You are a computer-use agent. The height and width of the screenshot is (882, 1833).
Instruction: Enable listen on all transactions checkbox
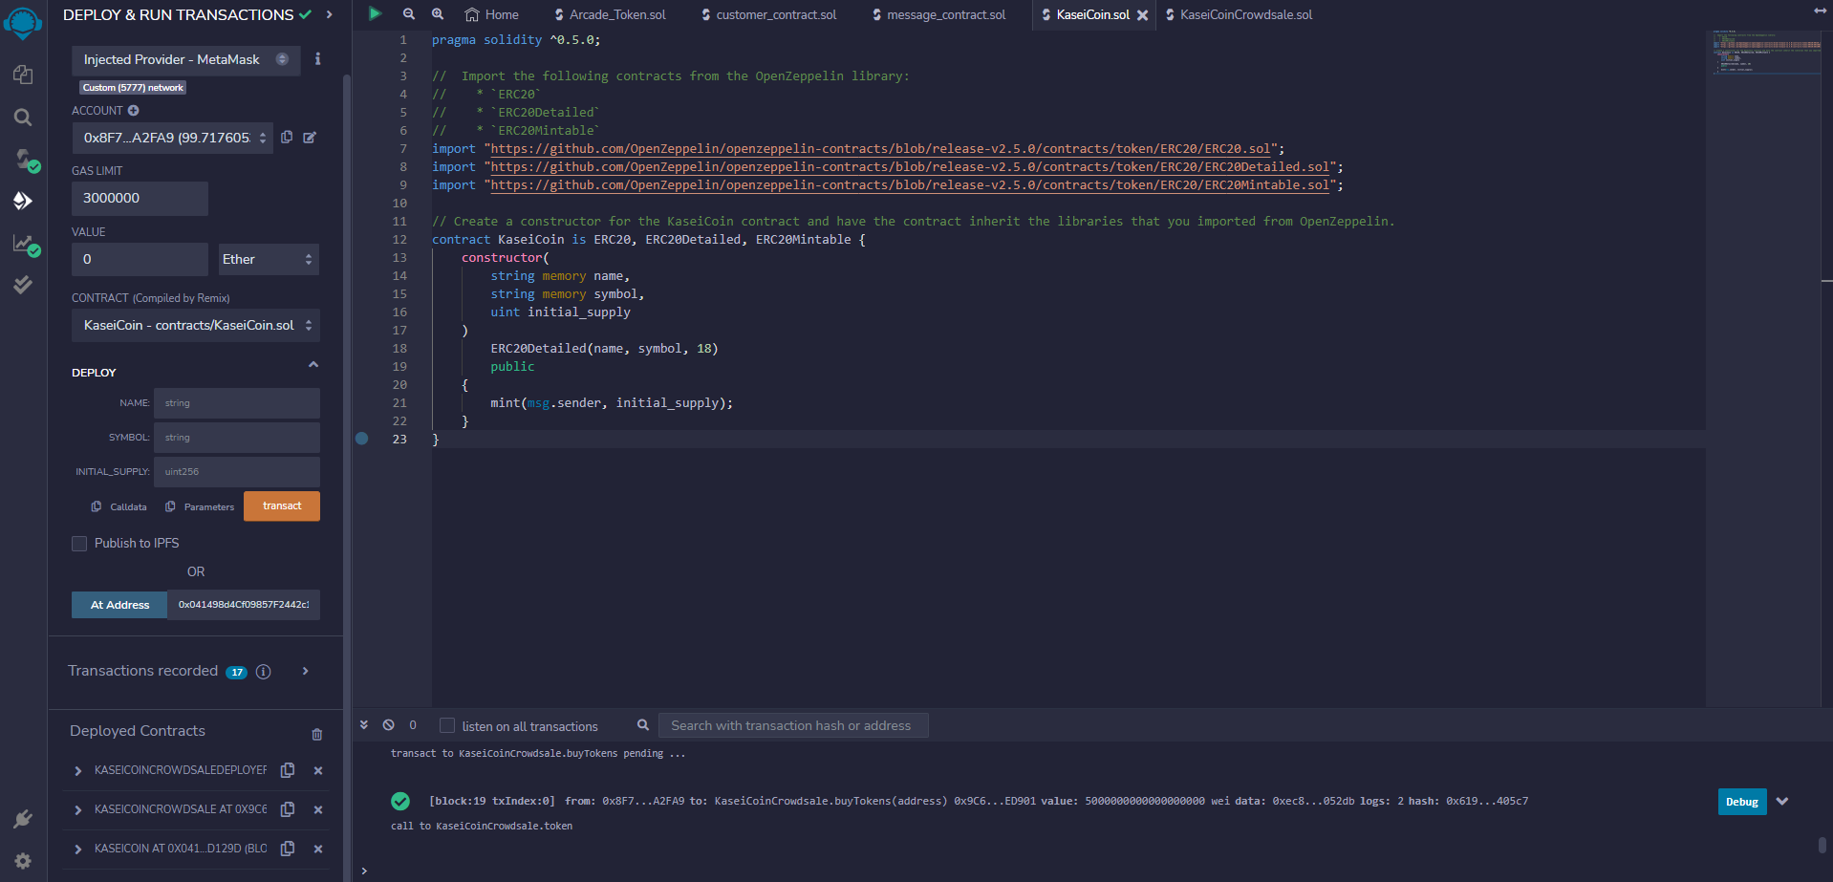coord(446,725)
